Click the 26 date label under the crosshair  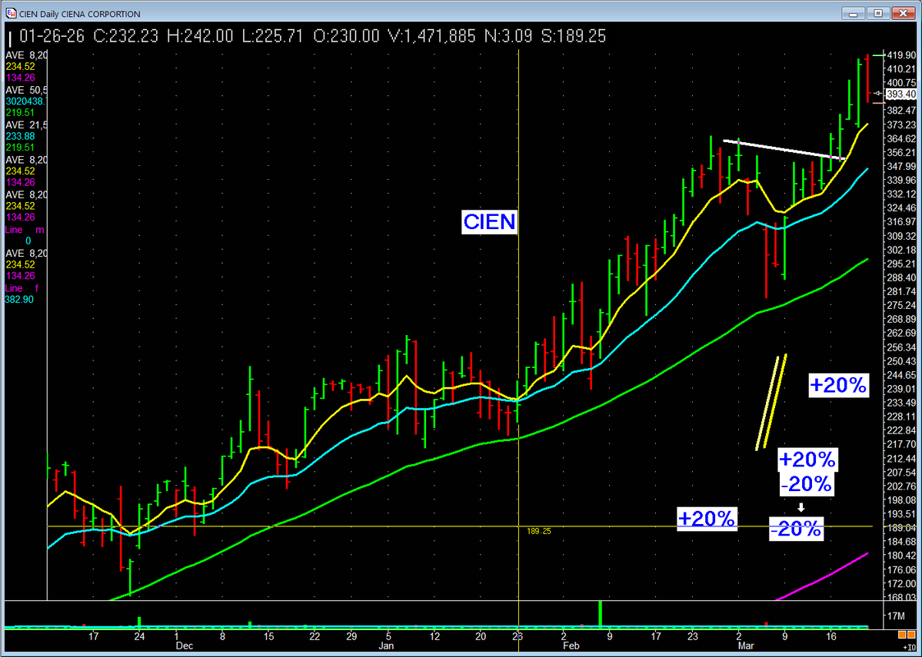pyautogui.click(x=518, y=636)
